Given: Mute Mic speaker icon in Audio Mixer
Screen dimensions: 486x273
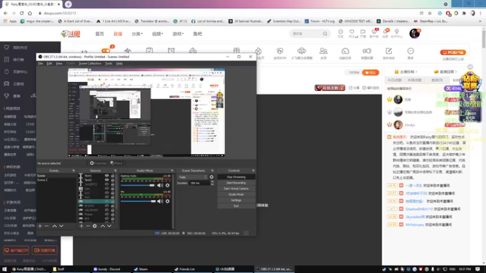Looking at the screenshot, I should pos(160,201).
